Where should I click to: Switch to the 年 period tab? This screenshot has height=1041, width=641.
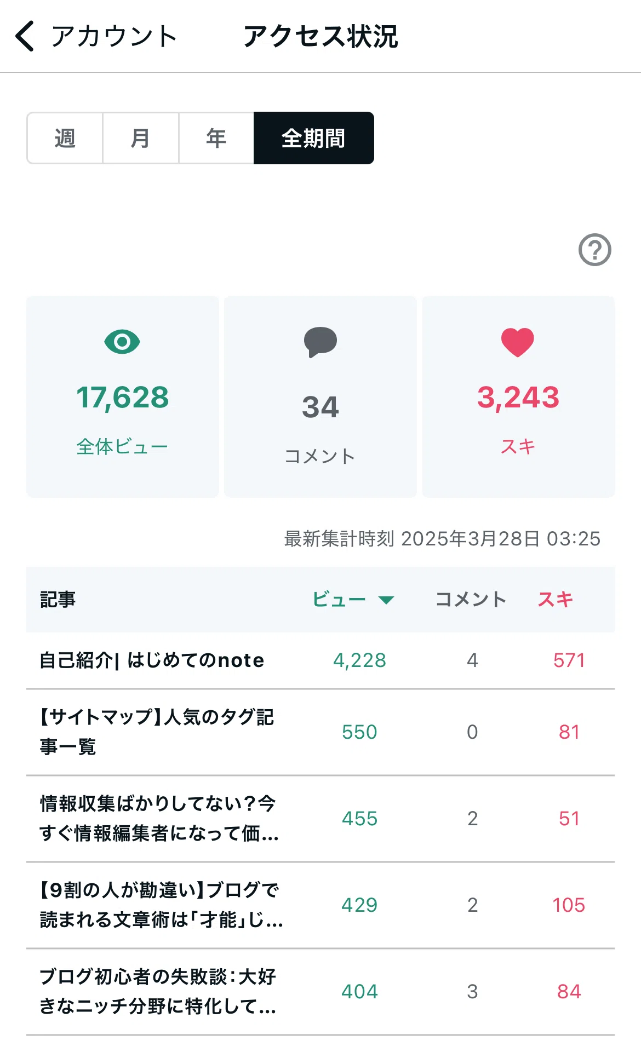click(216, 138)
